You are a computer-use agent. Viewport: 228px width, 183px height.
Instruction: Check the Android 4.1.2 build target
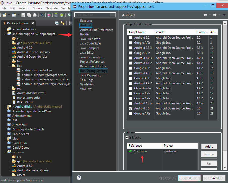coord(131,63)
